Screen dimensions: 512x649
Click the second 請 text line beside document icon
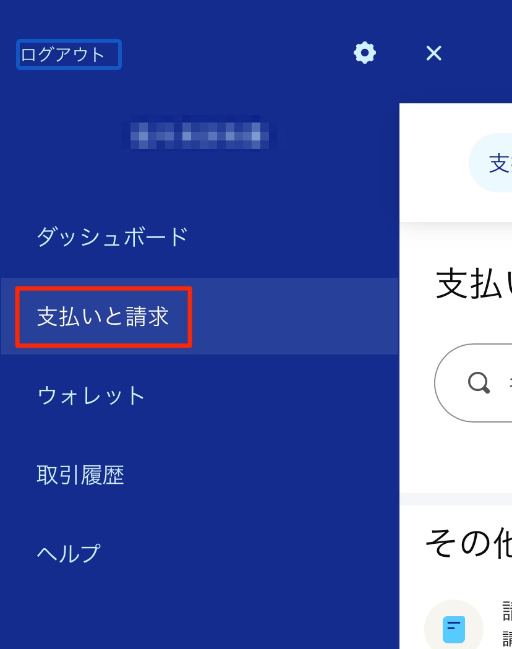tap(507, 640)
